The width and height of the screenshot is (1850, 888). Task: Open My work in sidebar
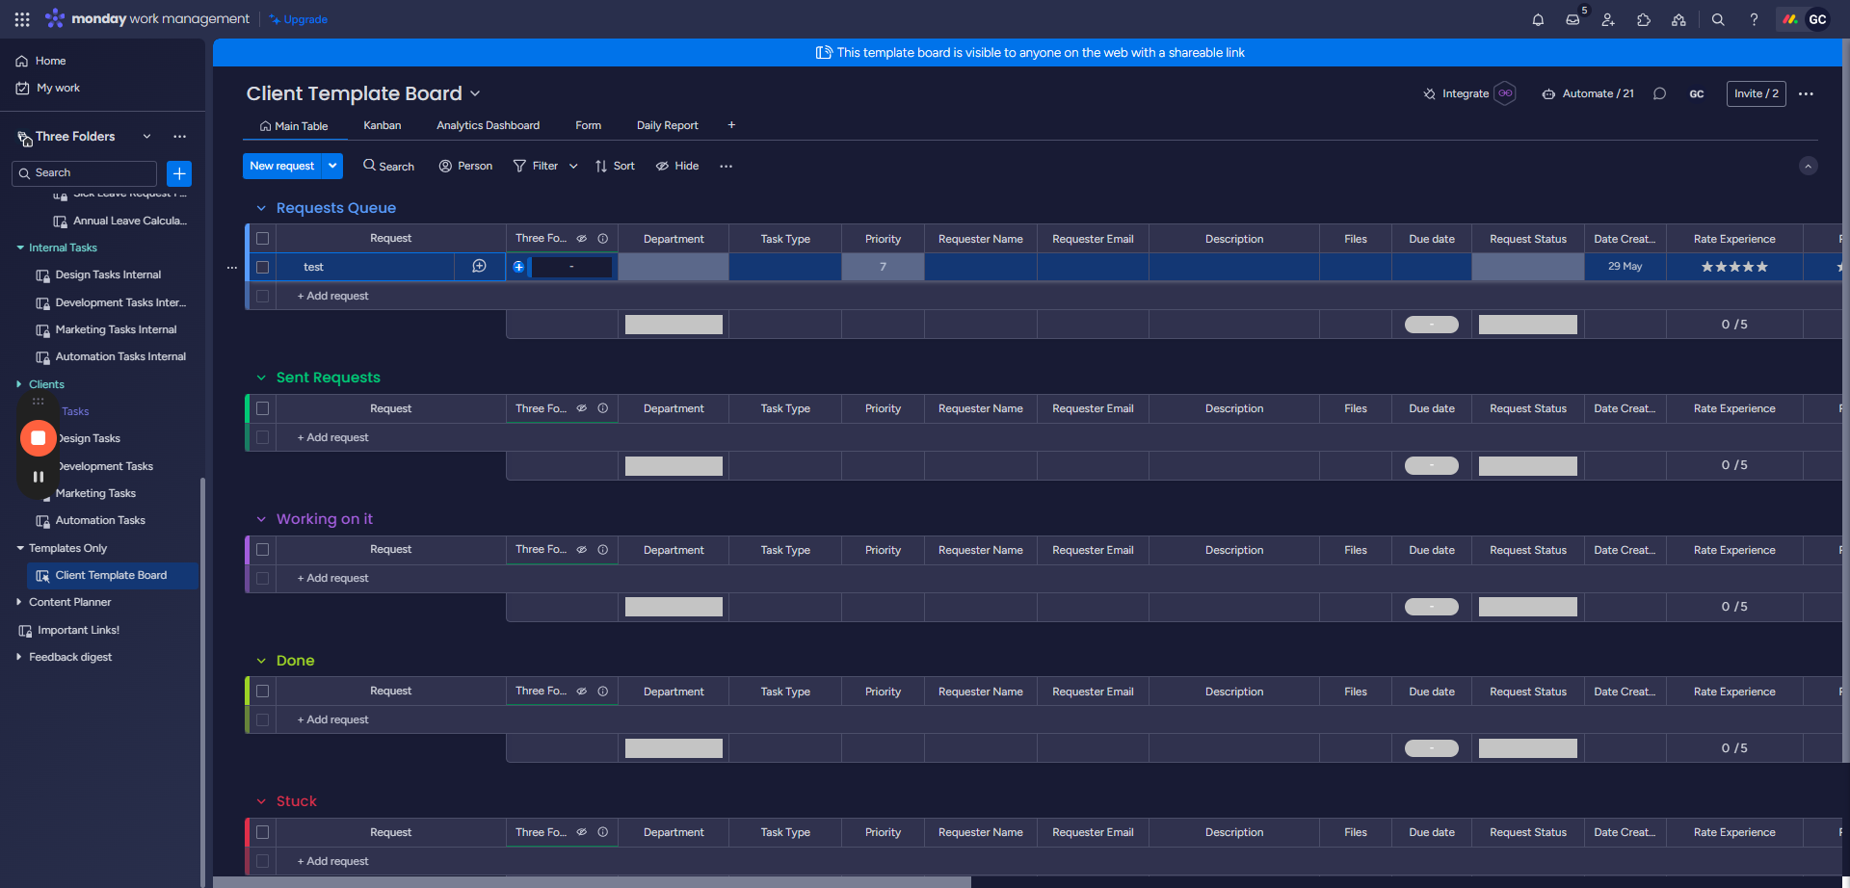pos(48,88)
